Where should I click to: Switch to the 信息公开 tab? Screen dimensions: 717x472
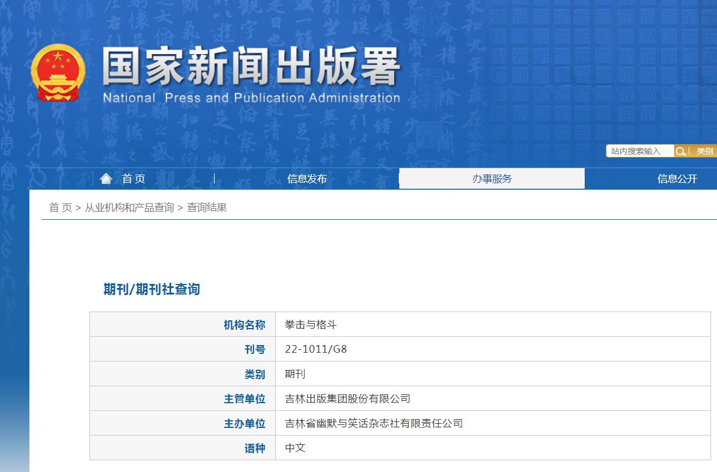pyautogui.click(x=676, y=179)
